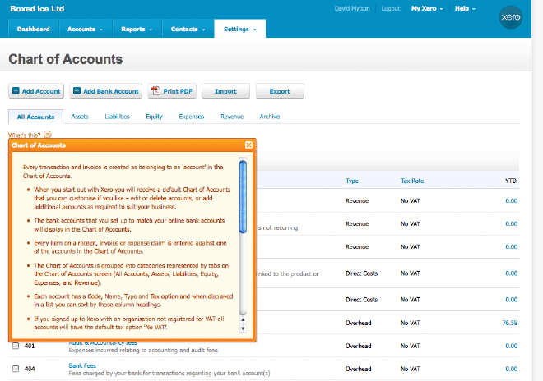Open the Bank Fees account link
This screenshot has width=543, height=381.
click(84, 365)
